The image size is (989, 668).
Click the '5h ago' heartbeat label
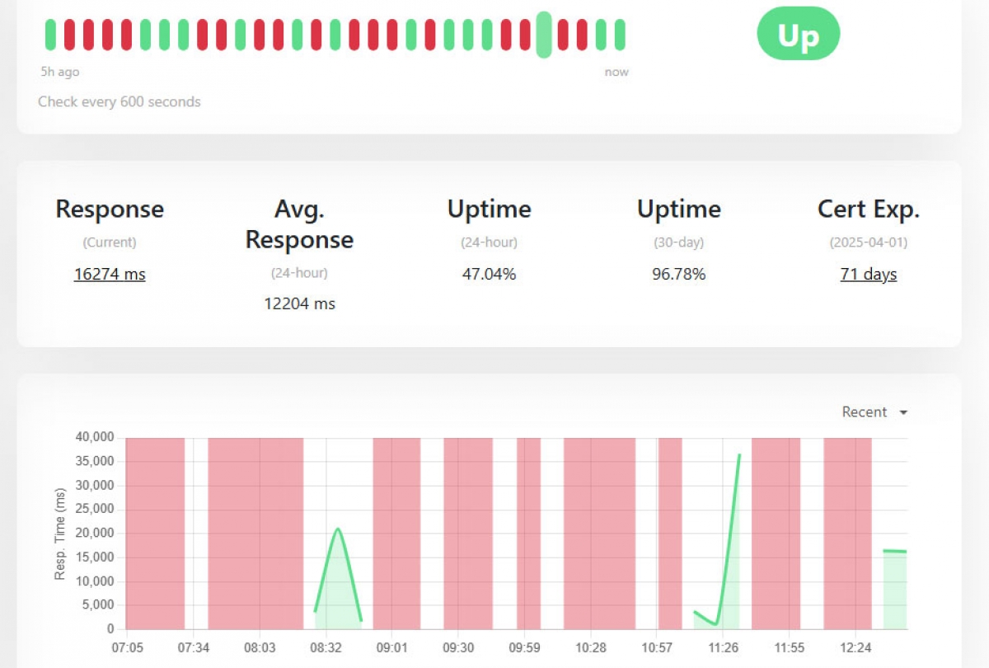pos(60,72)
